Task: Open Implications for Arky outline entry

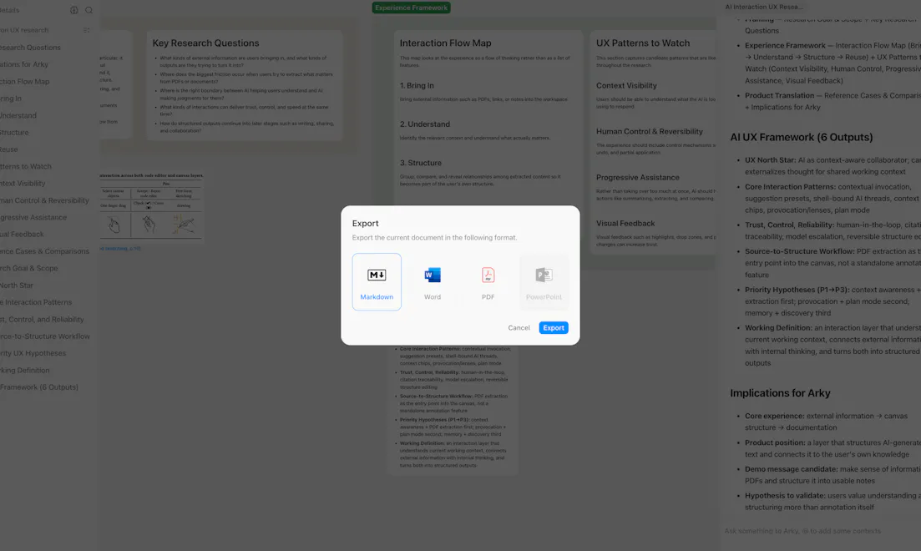Action: pyautogui.click(x=24, y=64)
